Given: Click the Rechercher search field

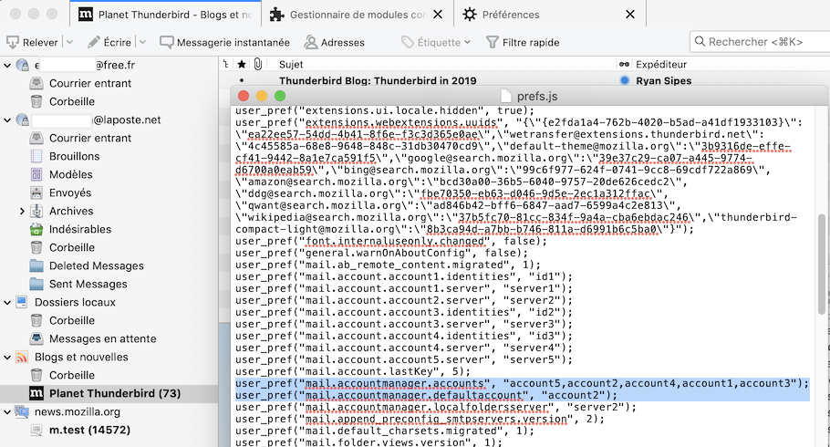Looking at the screenshot, I should point(760,41).
